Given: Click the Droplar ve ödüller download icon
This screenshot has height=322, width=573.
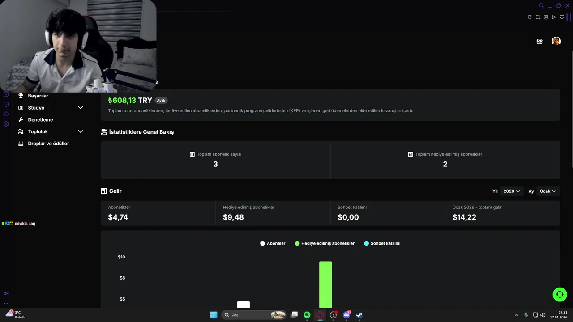Looking at the screenshot, I should pos(21,144).
